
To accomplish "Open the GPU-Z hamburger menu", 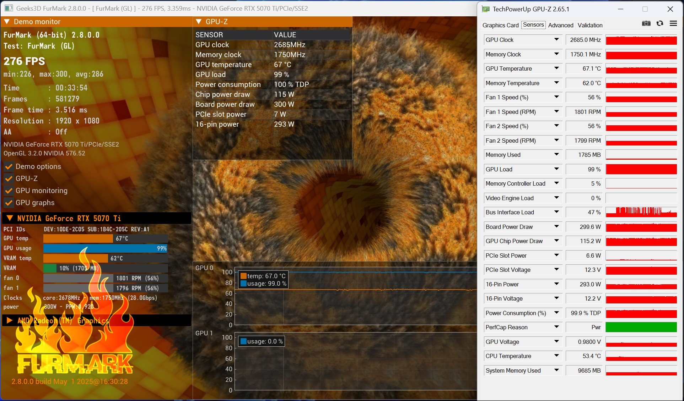I will [x=673, y=23].
